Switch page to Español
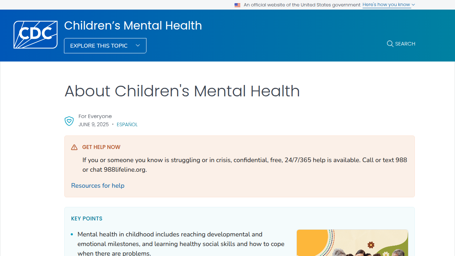The height and width of the screenshot is (256, 455). point(127,124)
